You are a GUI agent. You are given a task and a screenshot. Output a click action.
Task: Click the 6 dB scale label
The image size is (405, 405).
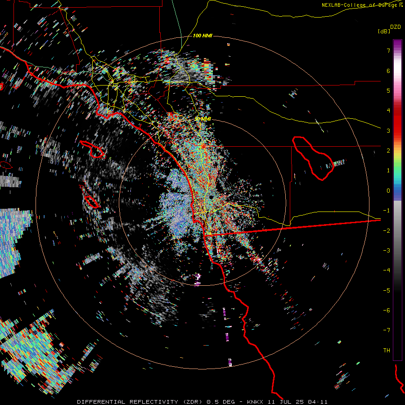pyautogui.click(x=388, y=71)
